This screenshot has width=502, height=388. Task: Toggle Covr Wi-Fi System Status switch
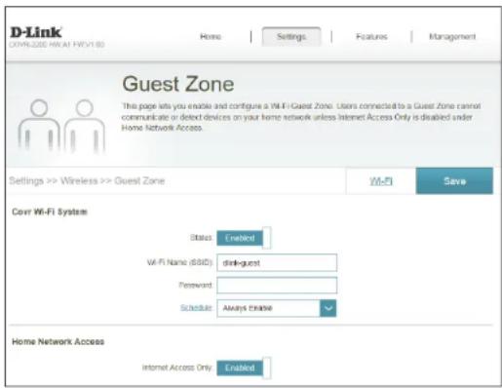pos(244,238)
